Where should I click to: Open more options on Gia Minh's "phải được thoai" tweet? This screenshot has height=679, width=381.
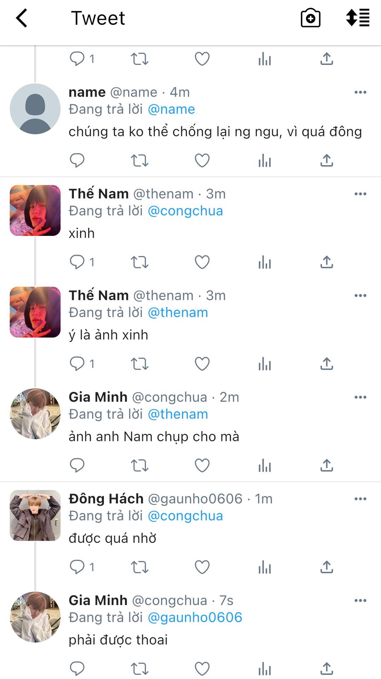tap(360, 600)
